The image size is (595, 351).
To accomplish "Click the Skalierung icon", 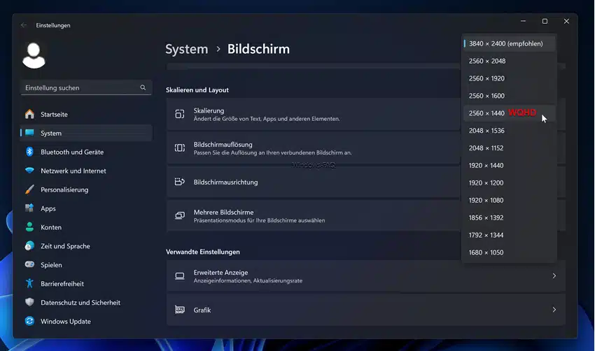I will pyautogui.click(x=179, y=114).
